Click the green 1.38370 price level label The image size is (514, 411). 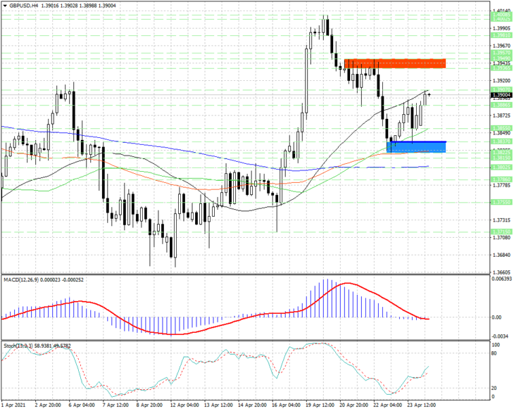coord(501,141)
